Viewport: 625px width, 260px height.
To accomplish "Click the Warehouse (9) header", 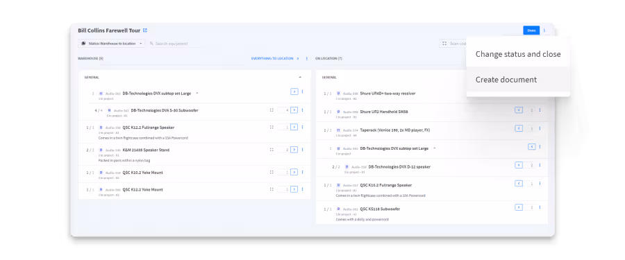I will pyautogui.click(x=90, y=58).
